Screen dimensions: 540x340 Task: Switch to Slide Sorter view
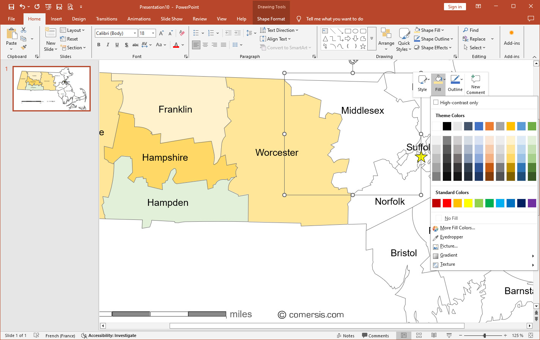(x=419, y=335)
